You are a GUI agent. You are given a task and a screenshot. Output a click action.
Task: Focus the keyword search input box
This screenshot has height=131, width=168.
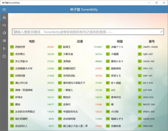coord(88,32)
